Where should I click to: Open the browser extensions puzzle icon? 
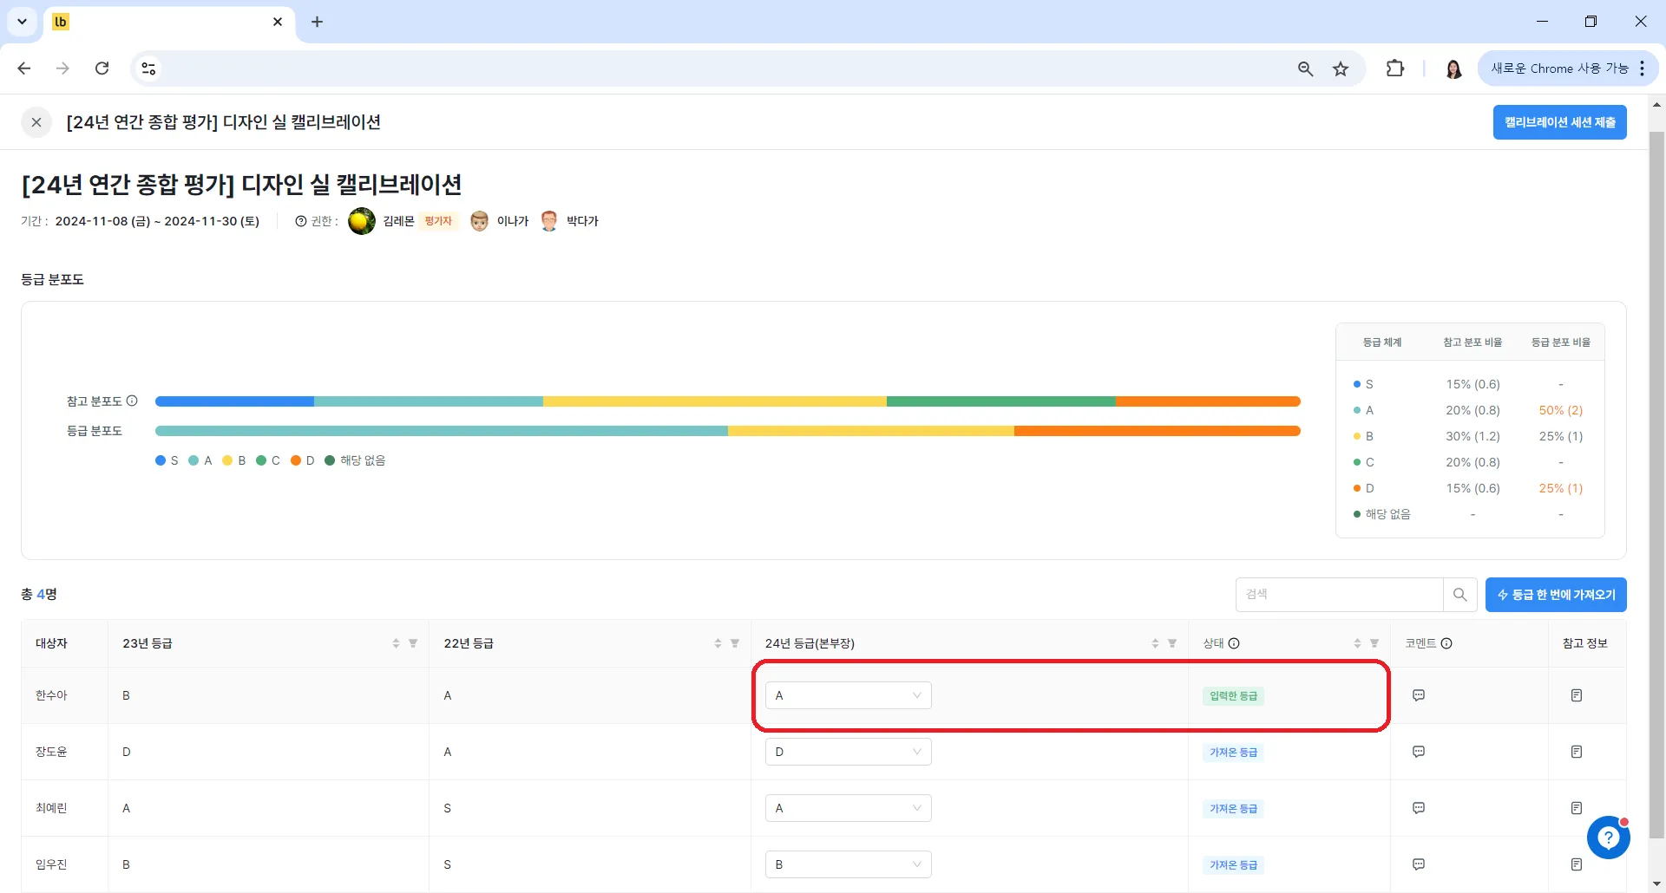point(1395,68)
